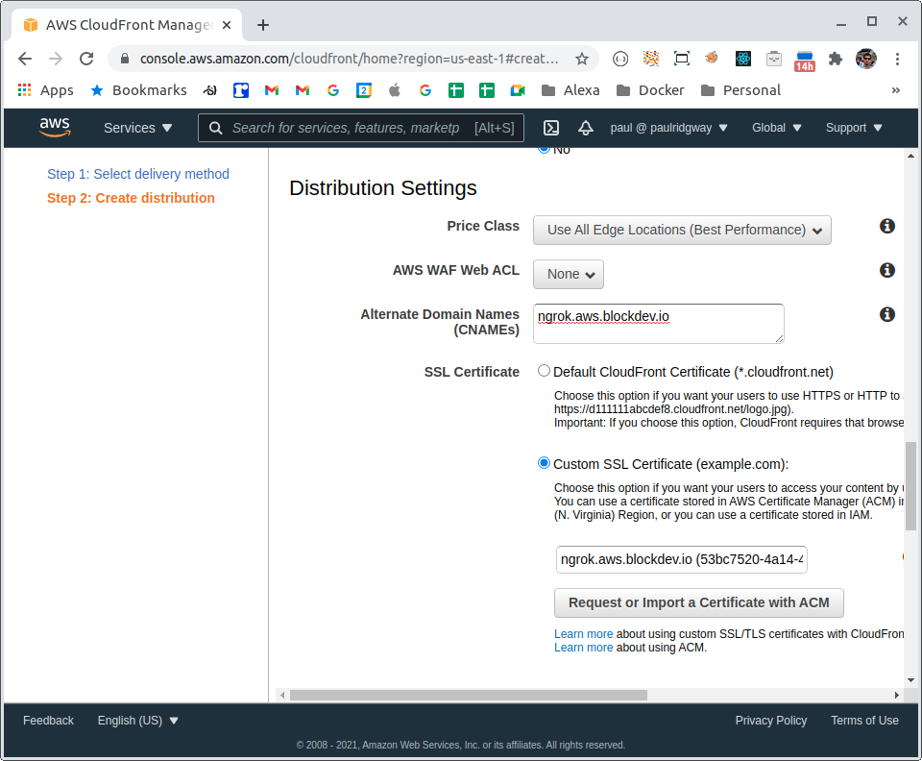
Task: Open Learn more about custom SSL/TLS certificates
Action: tap(583, 634)
